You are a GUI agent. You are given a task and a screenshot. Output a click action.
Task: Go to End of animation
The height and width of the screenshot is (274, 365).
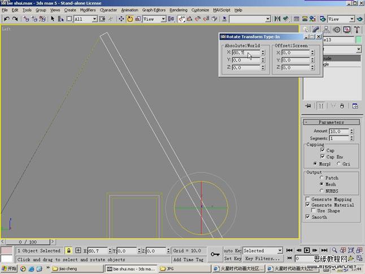point(324,250)
